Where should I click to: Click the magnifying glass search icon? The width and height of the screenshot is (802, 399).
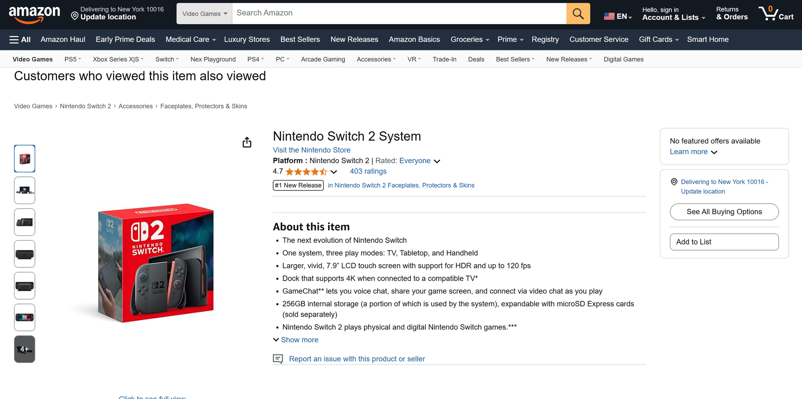pyautogui.click(x=578, y=13)
